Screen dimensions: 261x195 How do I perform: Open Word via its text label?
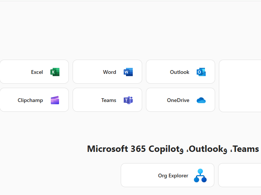(x=109, y=72)
